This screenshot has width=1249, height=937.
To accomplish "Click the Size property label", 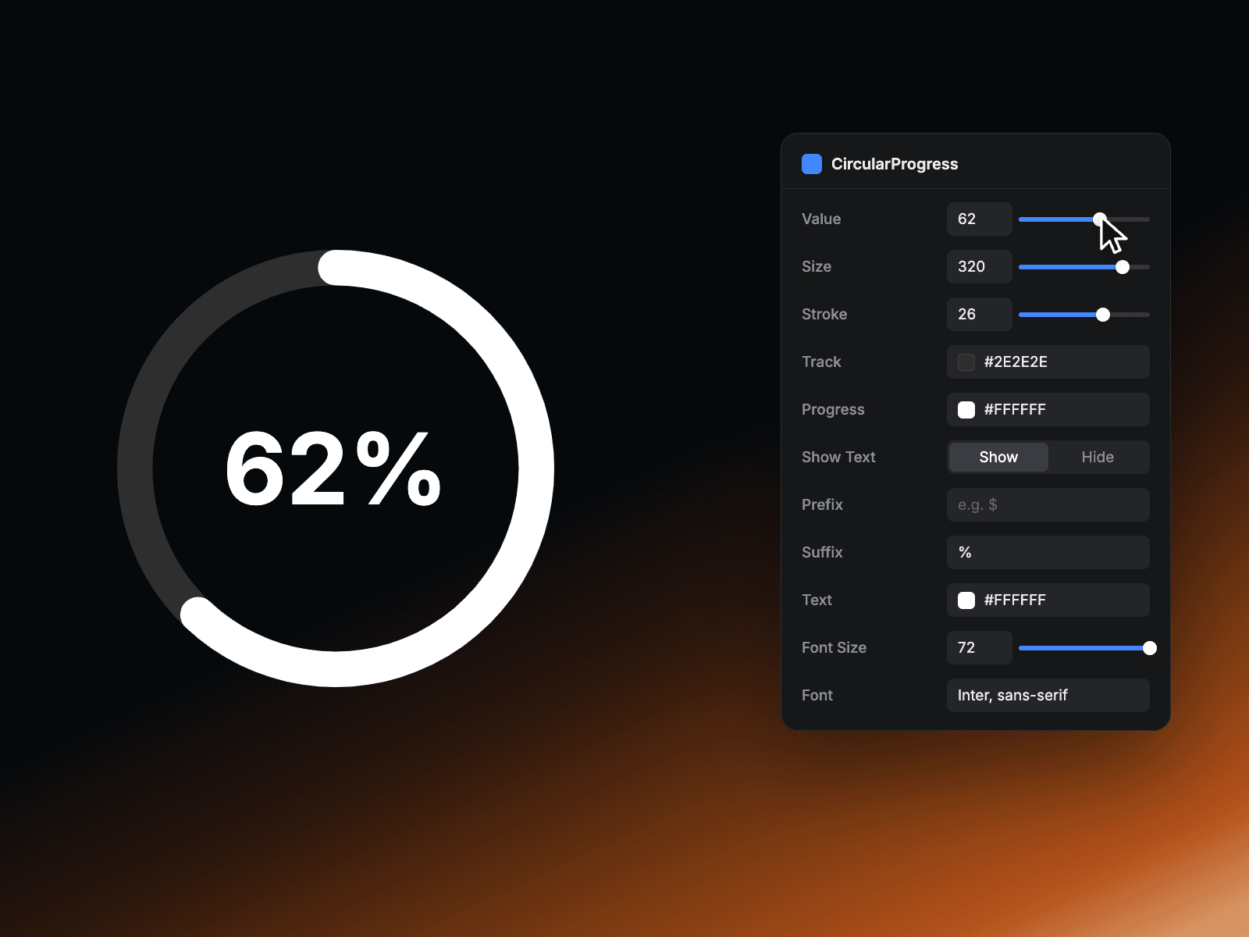I will (817, 267).
